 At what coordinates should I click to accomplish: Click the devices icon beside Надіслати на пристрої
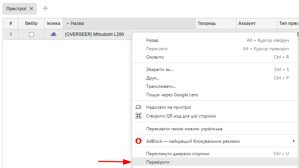click(138, 107)
